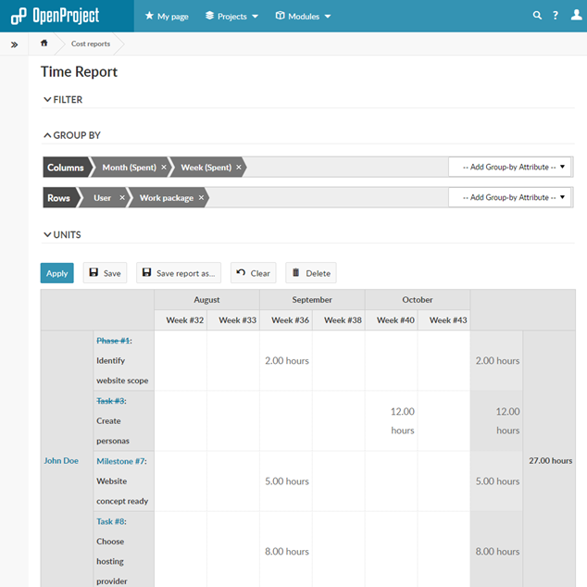
Task: Click the Time Report heading
Action: tap(79, 71)
